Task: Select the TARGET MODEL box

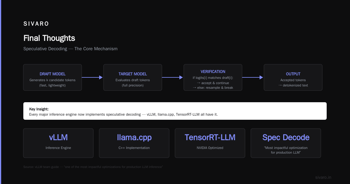Action: [133, 77]
